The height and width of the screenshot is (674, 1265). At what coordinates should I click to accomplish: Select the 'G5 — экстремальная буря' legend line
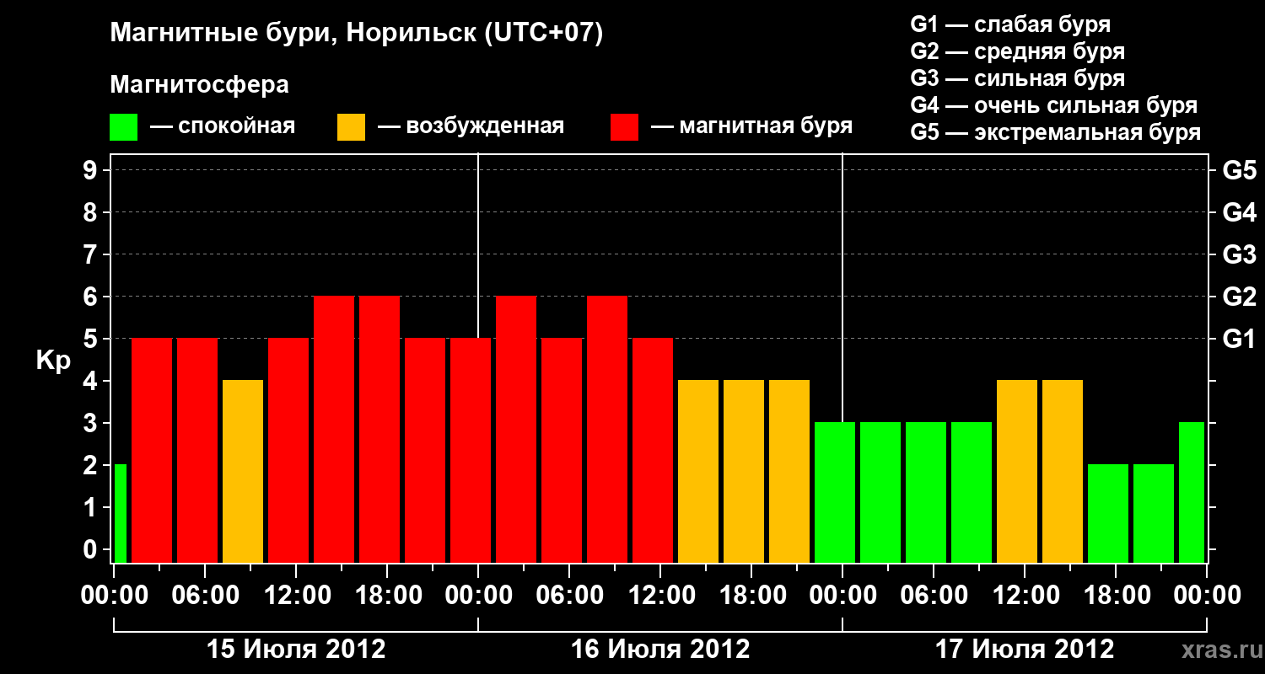(x=1056, y=133)
